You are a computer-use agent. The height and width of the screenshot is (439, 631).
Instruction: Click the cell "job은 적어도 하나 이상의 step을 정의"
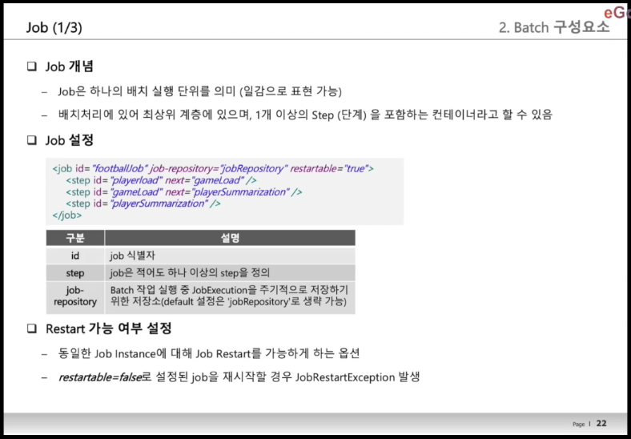(230, 273)
